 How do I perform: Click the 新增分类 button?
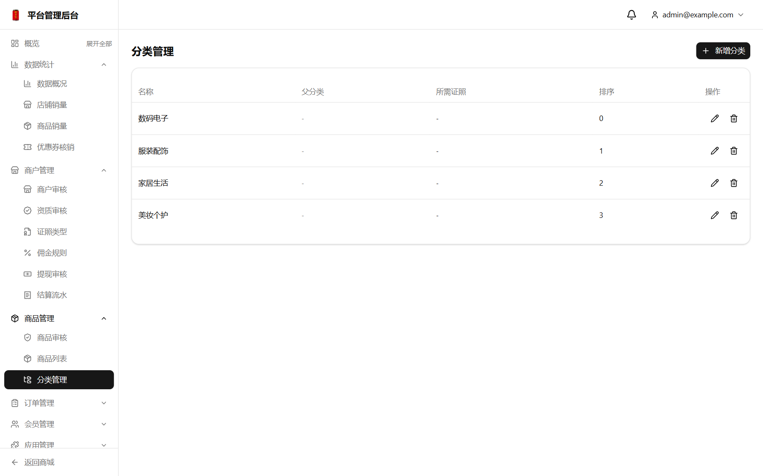click(x=723, y=51)
